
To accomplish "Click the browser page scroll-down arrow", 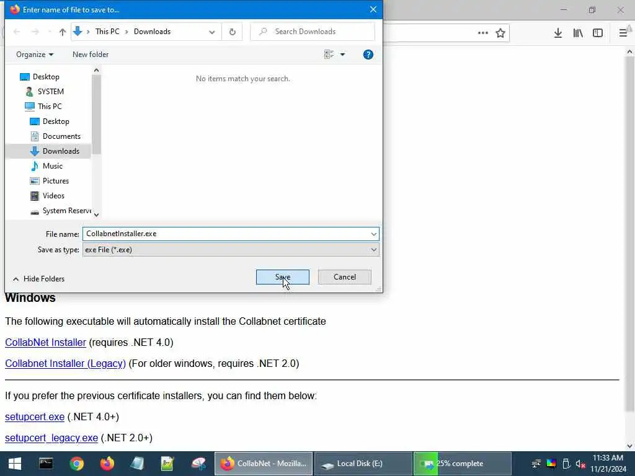I will click(x=629, y=446).
